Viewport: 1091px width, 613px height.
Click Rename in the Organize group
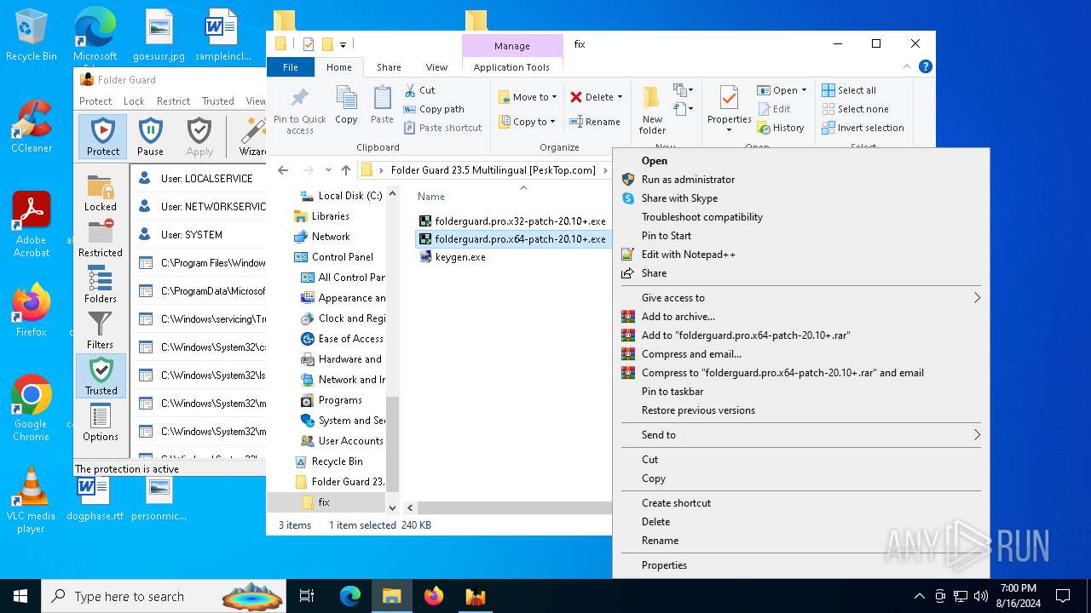click(x=595, y=122)
